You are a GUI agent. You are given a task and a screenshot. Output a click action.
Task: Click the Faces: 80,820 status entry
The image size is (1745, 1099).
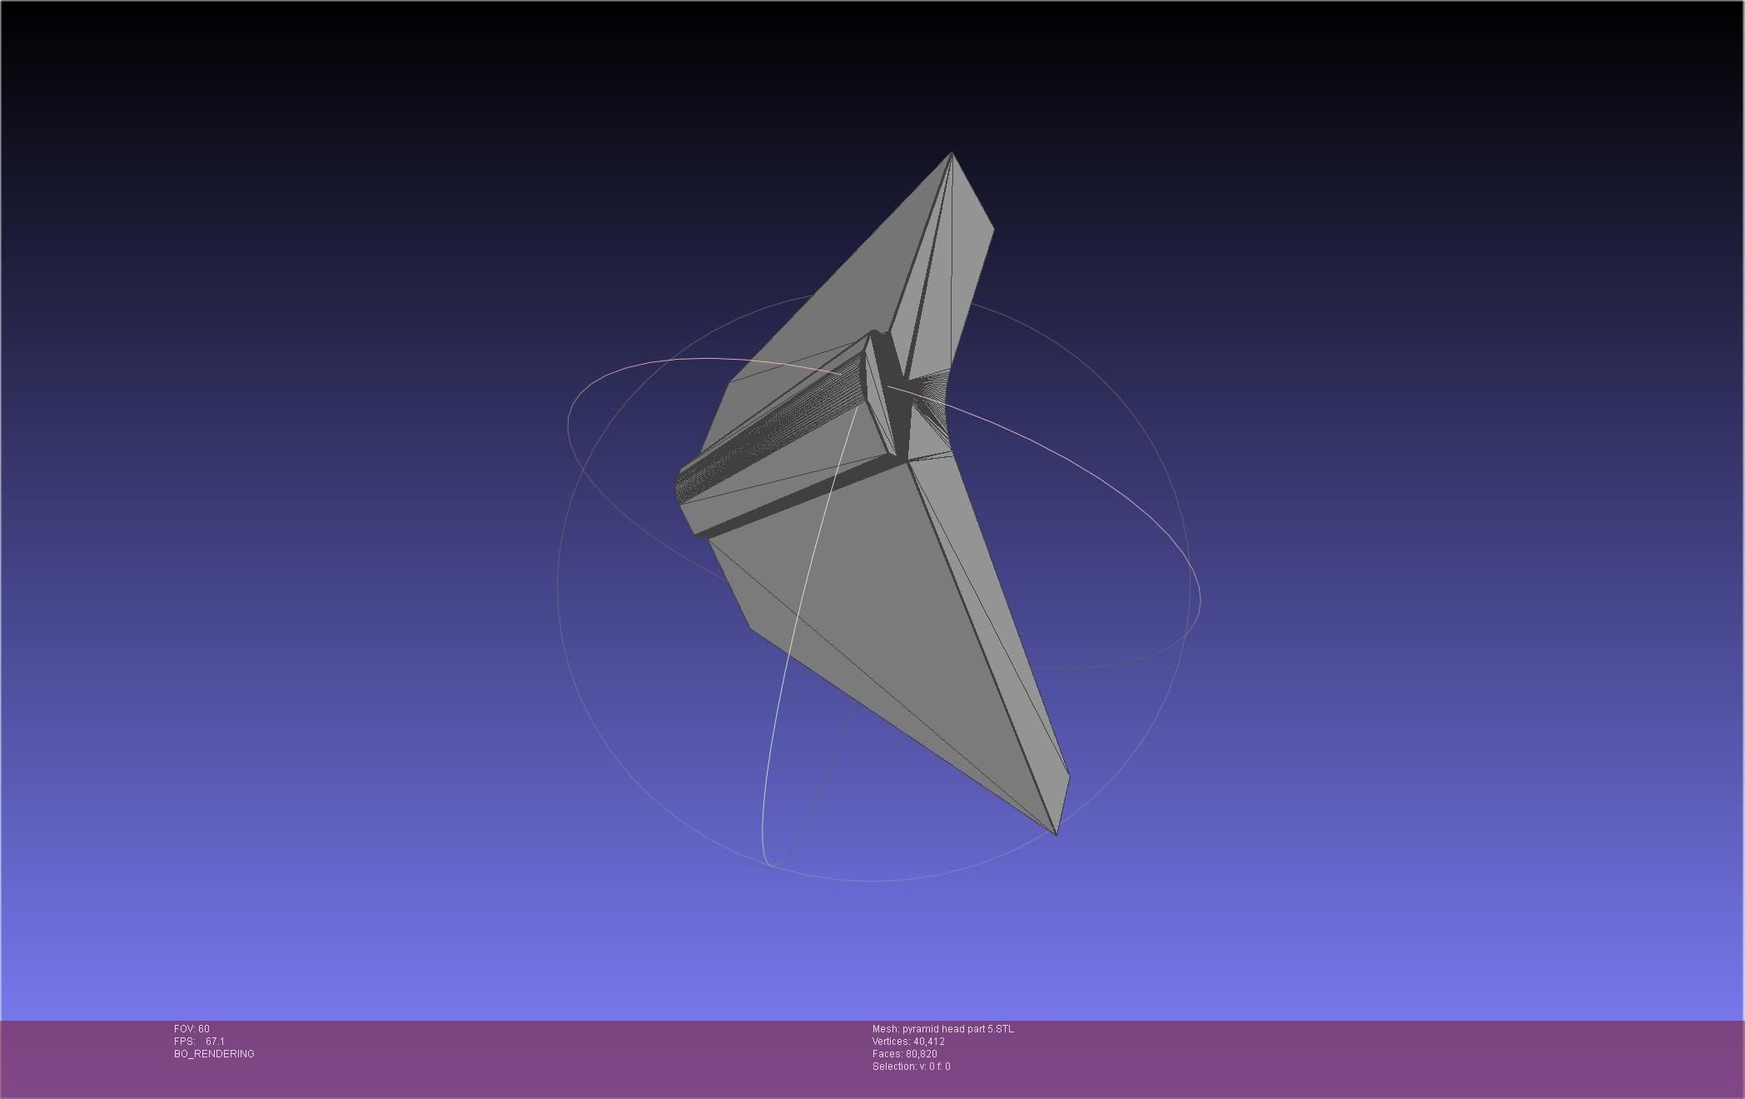pos(904,1054)
